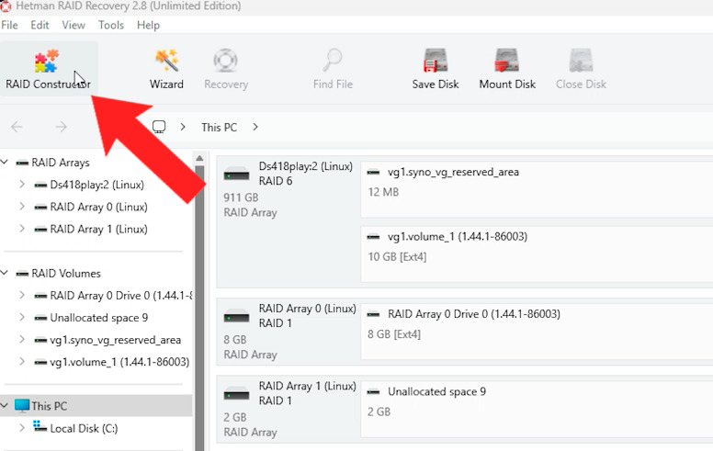Click the Recovery lifebuoy icon

point(225,60)
